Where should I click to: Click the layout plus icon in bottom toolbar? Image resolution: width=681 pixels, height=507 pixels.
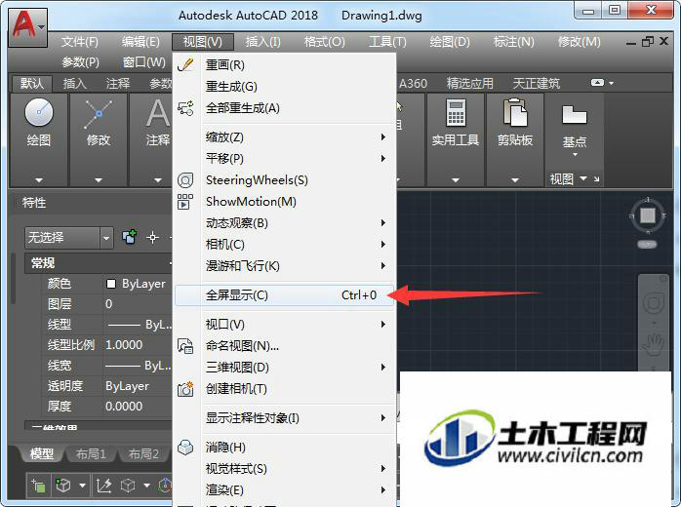coord(38,486)
